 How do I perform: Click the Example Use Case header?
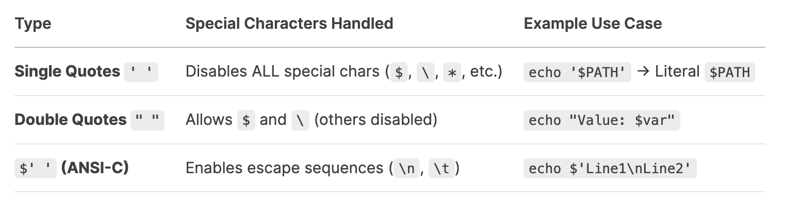pos(593,24)
